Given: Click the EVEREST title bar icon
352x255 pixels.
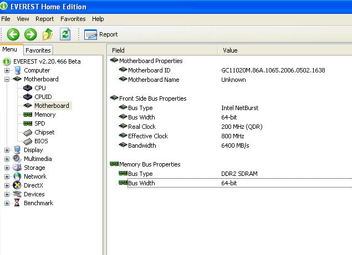Looking at the screenshot, I should tap(4, 6).
